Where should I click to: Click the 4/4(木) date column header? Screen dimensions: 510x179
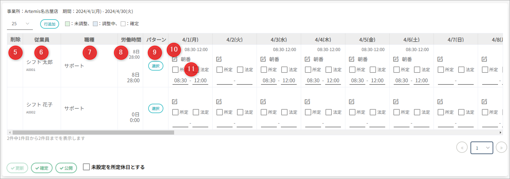click(x=323, y=40)
